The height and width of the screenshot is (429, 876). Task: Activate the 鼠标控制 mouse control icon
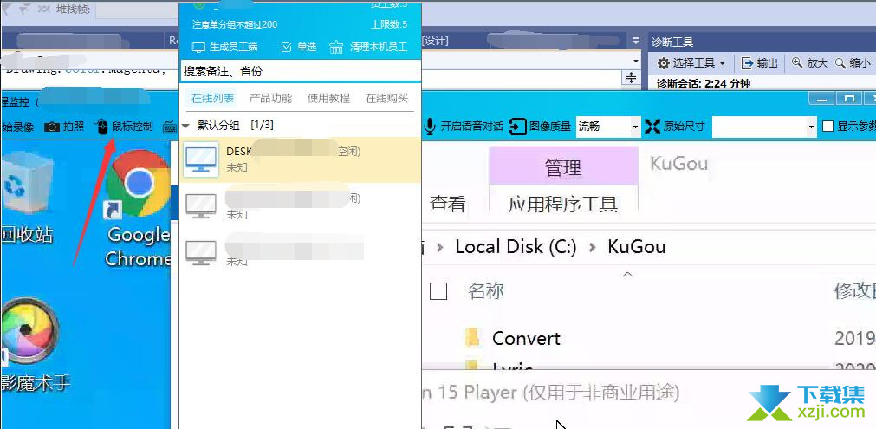[x=102, y=127]
